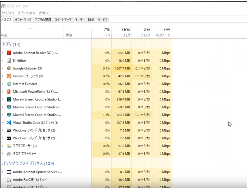Viewport: 247px width, 188px height.
Task: Select the プロセス tab
Action: click(6, 20)
